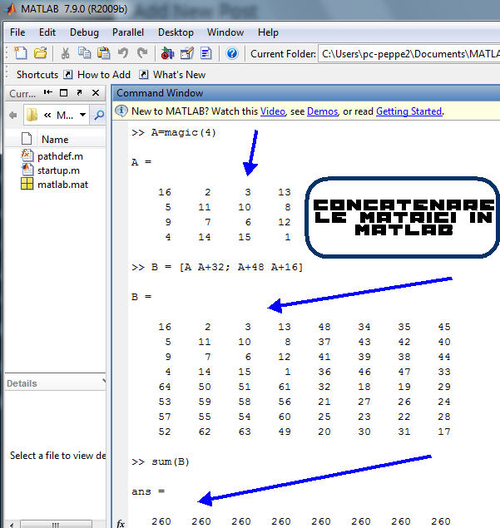Click the Video link
500x528 pixels.
273,111
